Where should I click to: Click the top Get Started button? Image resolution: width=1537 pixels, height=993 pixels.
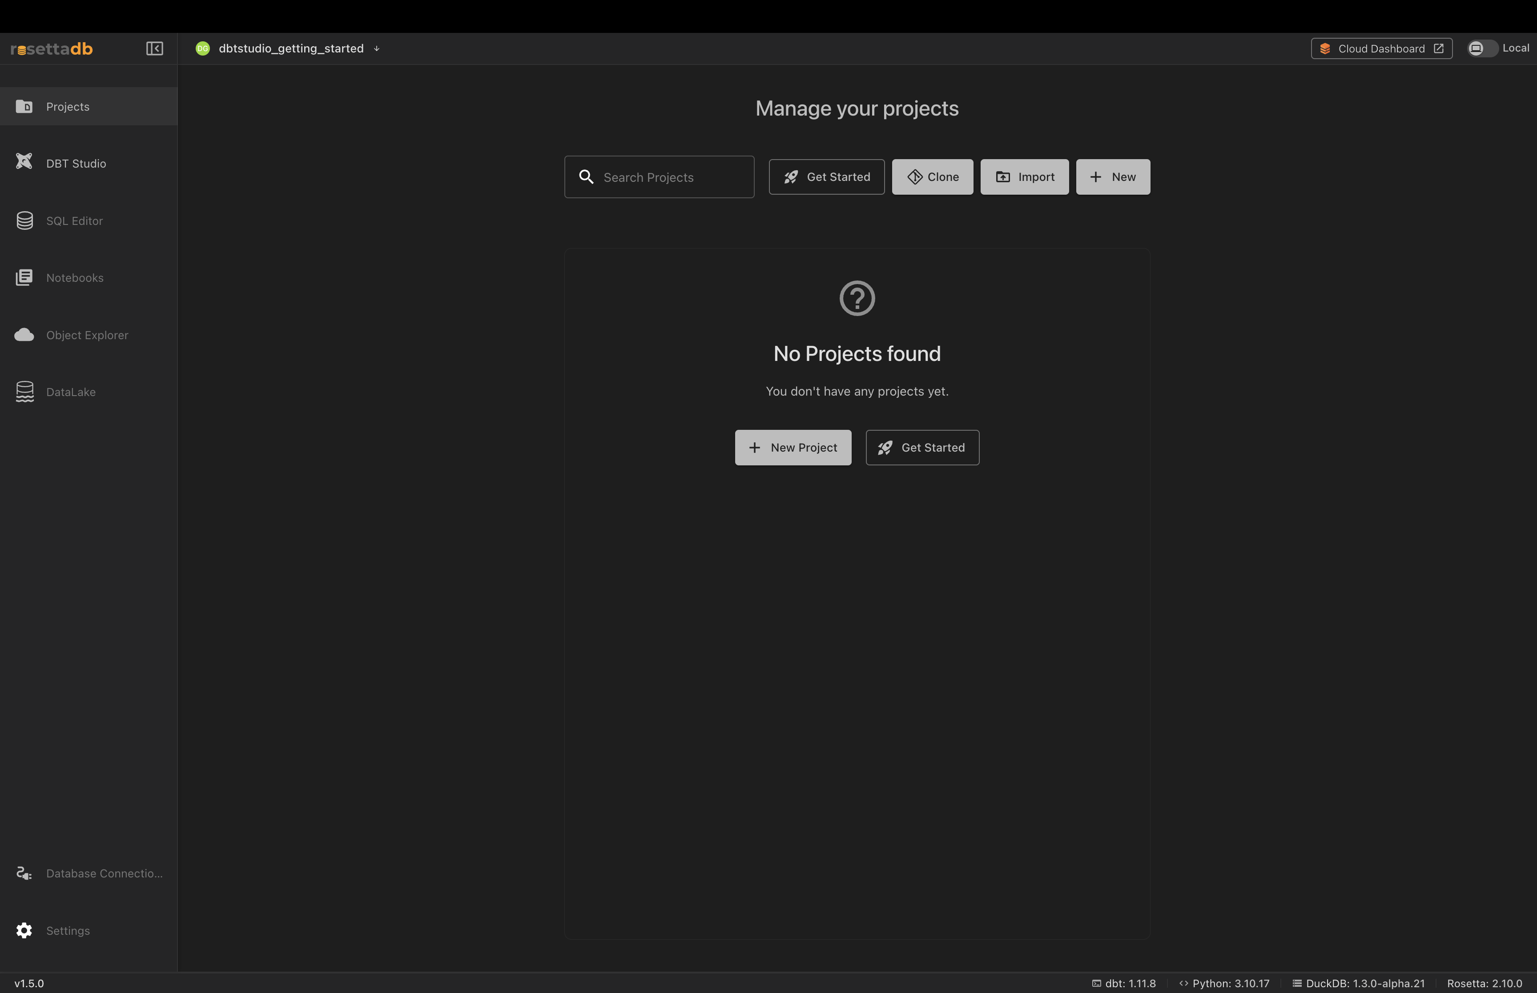pyautogui.click(x=826, y=176)
